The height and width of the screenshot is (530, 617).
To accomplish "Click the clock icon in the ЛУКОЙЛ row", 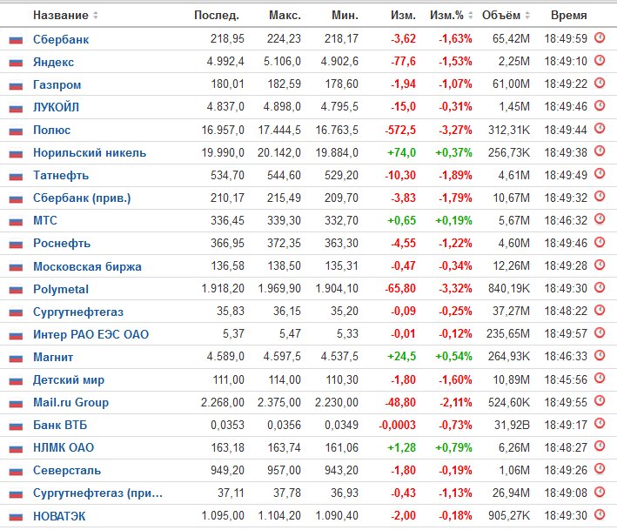I will (600, 105).
